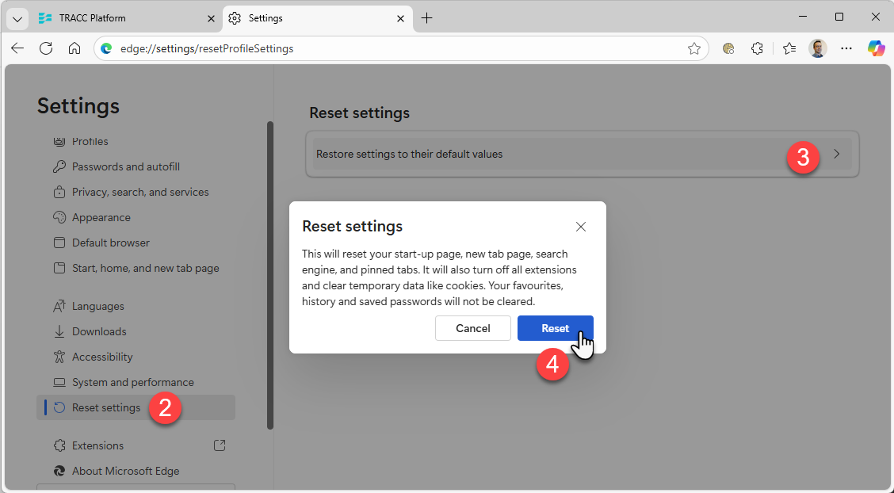Cancel the Reset settings dialog

point(472,328)
